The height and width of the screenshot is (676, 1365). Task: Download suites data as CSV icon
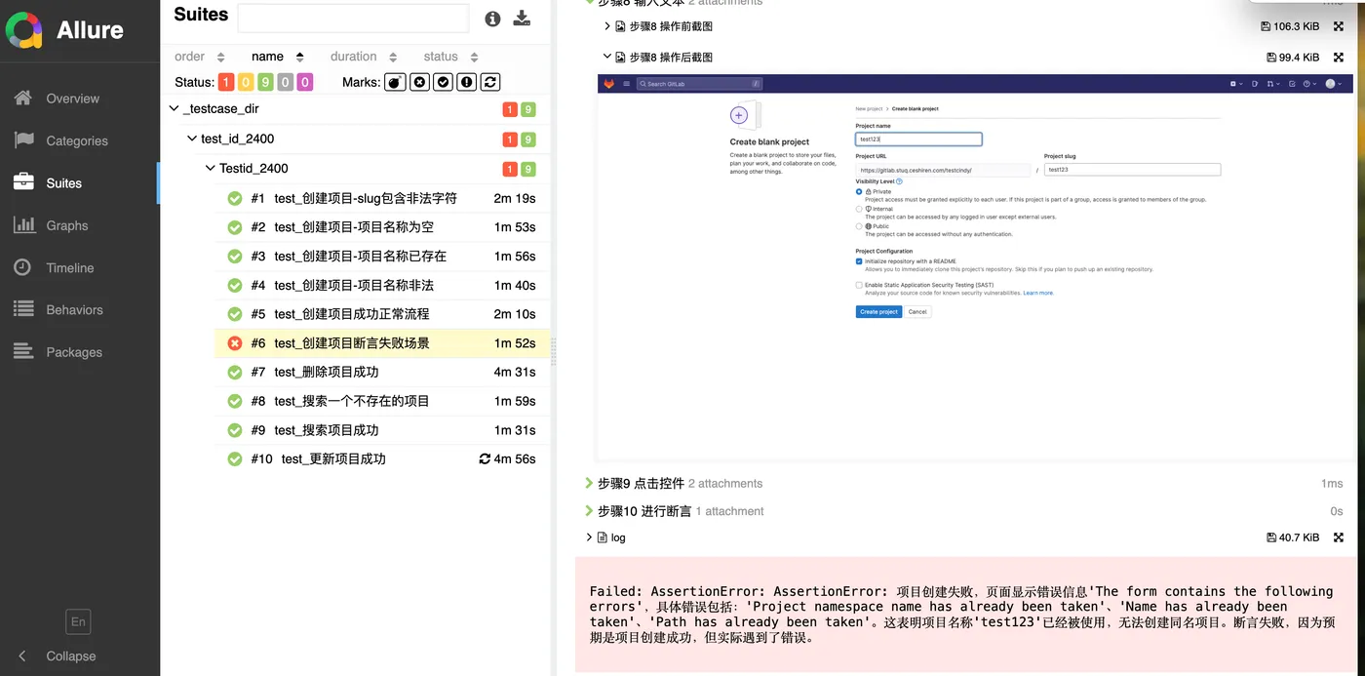[522, 18]
